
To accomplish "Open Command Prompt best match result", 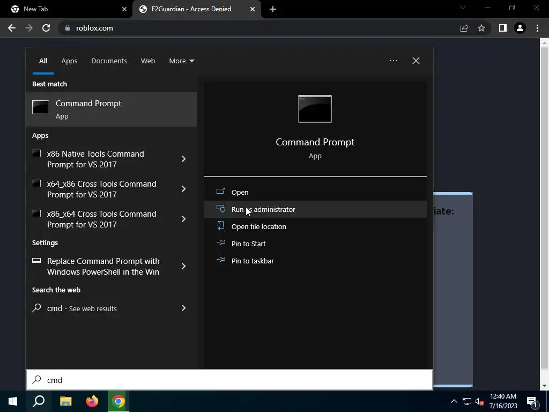I will coord(112,109).
